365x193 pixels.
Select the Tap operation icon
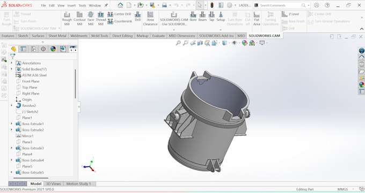pyautogui.click(x=211, y=17)
